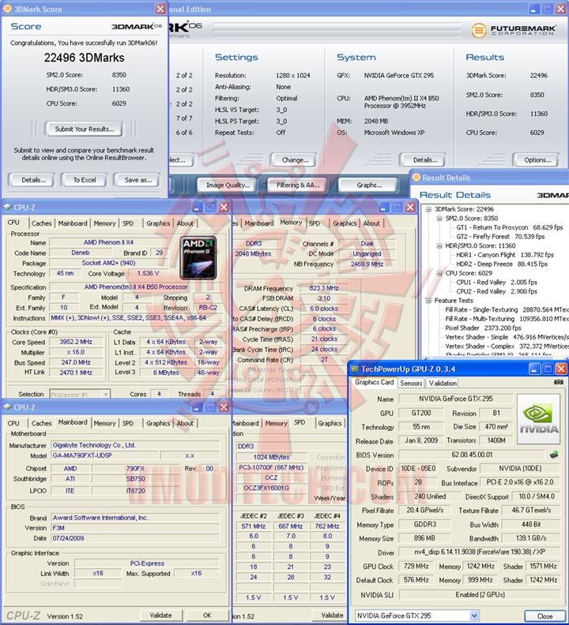This screenshot has height=625, width=569.
Task: Select Memory tab in CPU-Z SPD window
Action: click(x=276, y=423)
